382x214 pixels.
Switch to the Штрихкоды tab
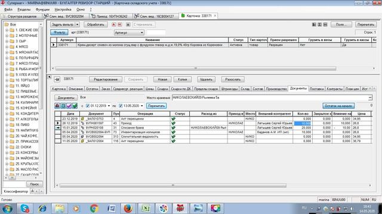coord(229,89)
